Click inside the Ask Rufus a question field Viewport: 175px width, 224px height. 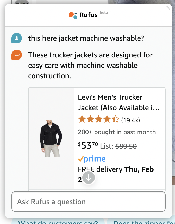pos(89,202)
